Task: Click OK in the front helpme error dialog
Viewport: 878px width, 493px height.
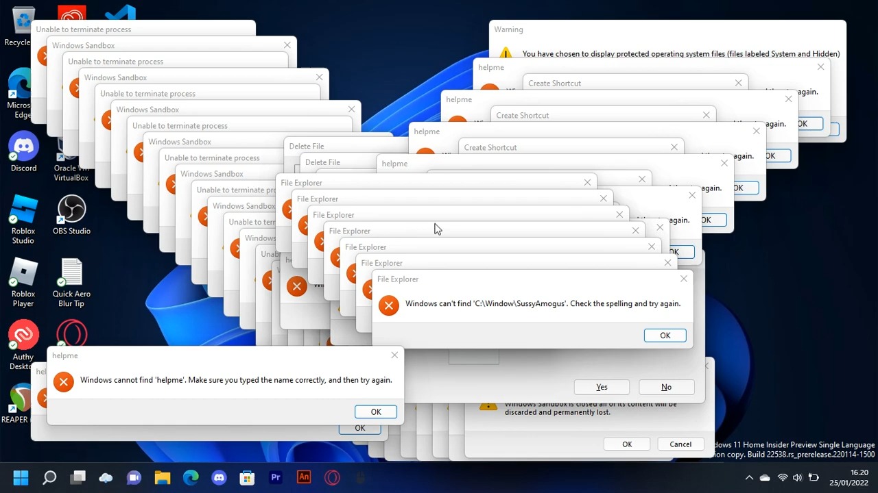Action: pos(376,412)
